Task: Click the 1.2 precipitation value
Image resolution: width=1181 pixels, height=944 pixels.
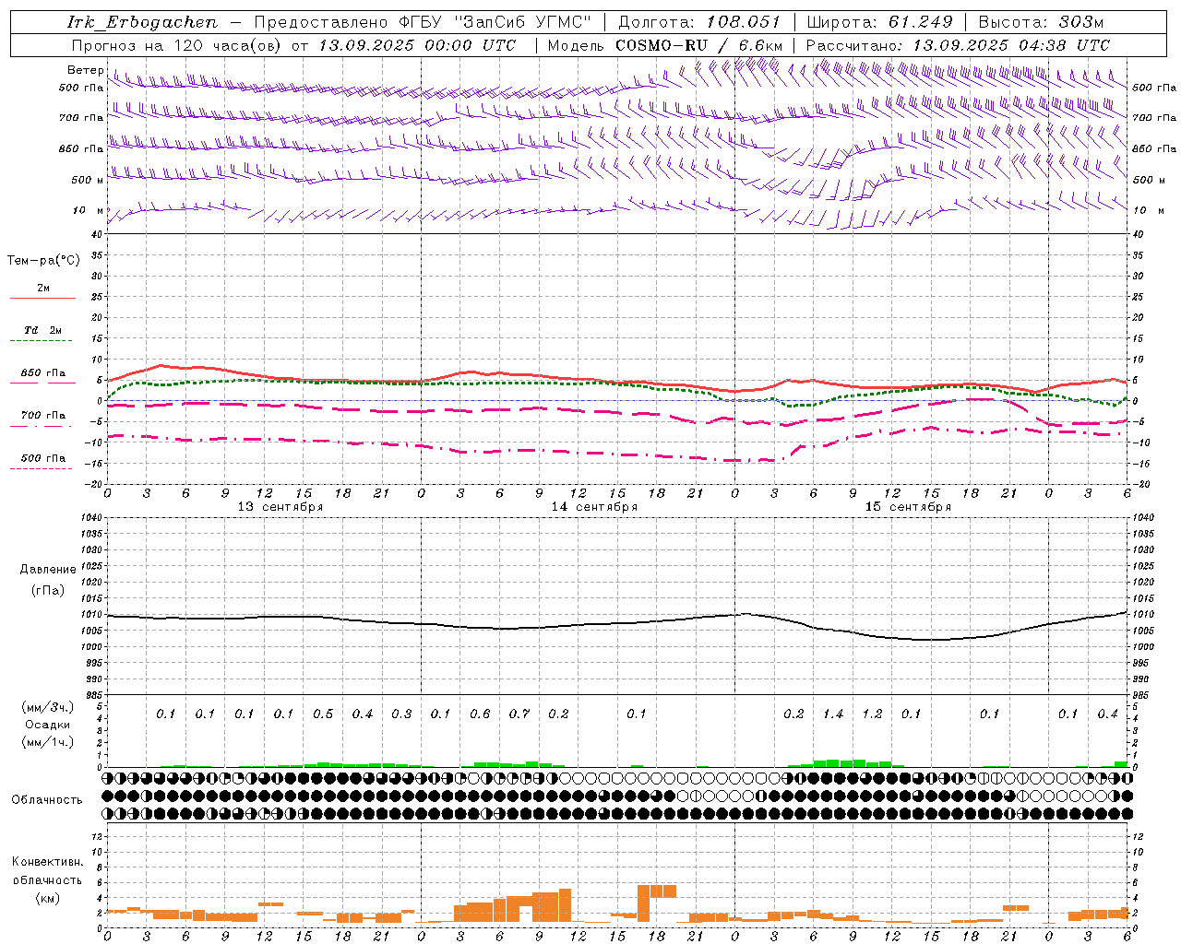Action: 872,714
